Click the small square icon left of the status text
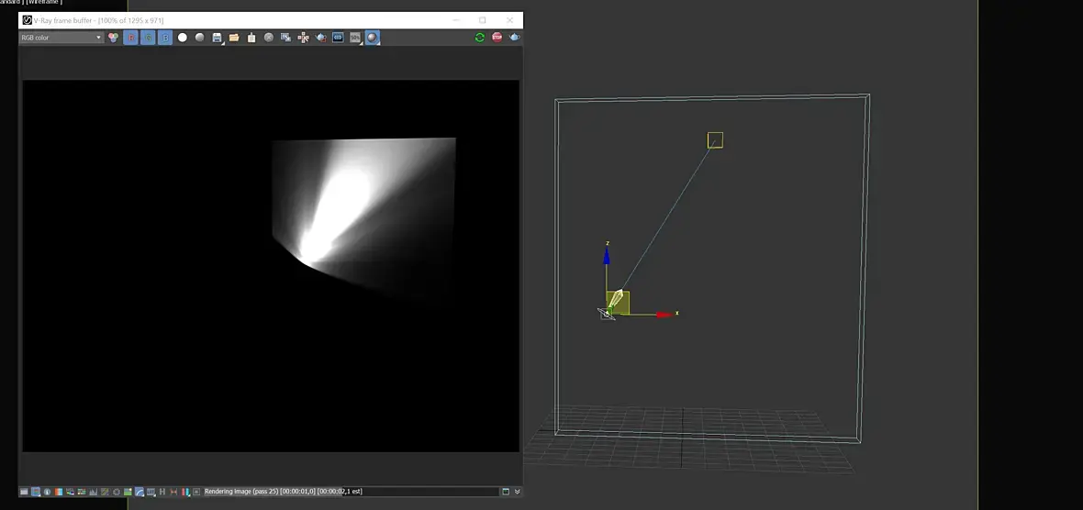 (196, 492)
